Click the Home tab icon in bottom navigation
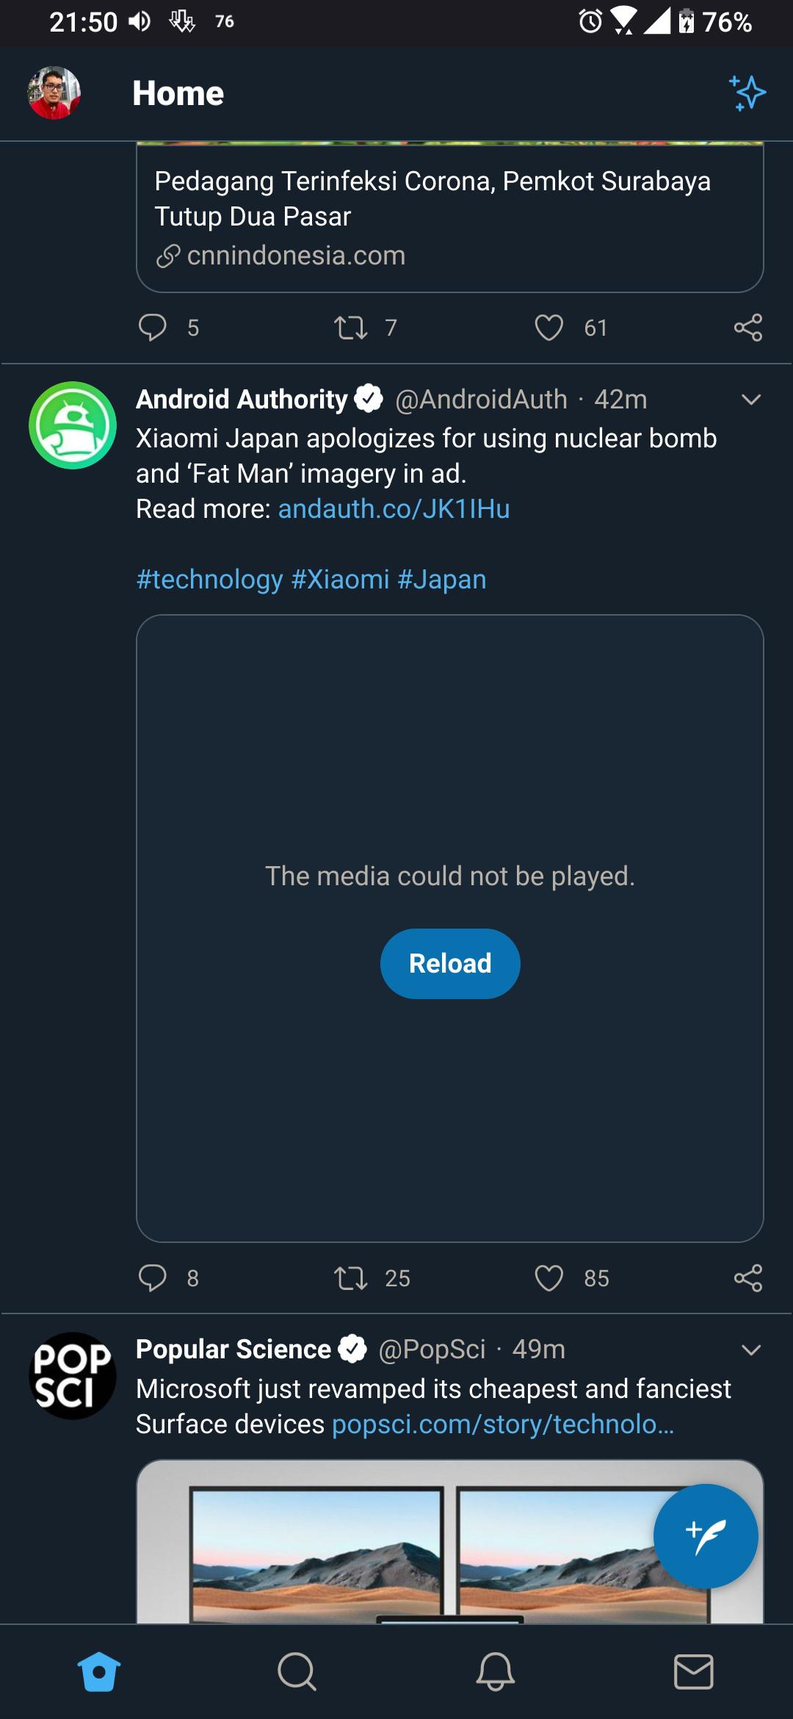This screenshot has height=1719, width=793. [99, 1670]
